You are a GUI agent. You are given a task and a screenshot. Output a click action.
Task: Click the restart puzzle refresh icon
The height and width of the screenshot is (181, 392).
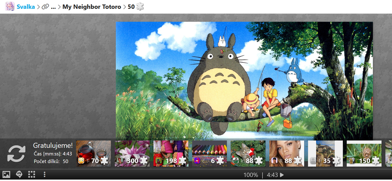pos(17,154)
